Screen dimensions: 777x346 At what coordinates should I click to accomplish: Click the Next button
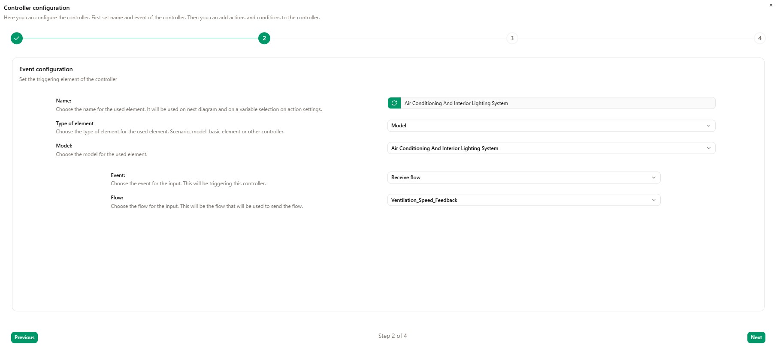coord(756,337)
